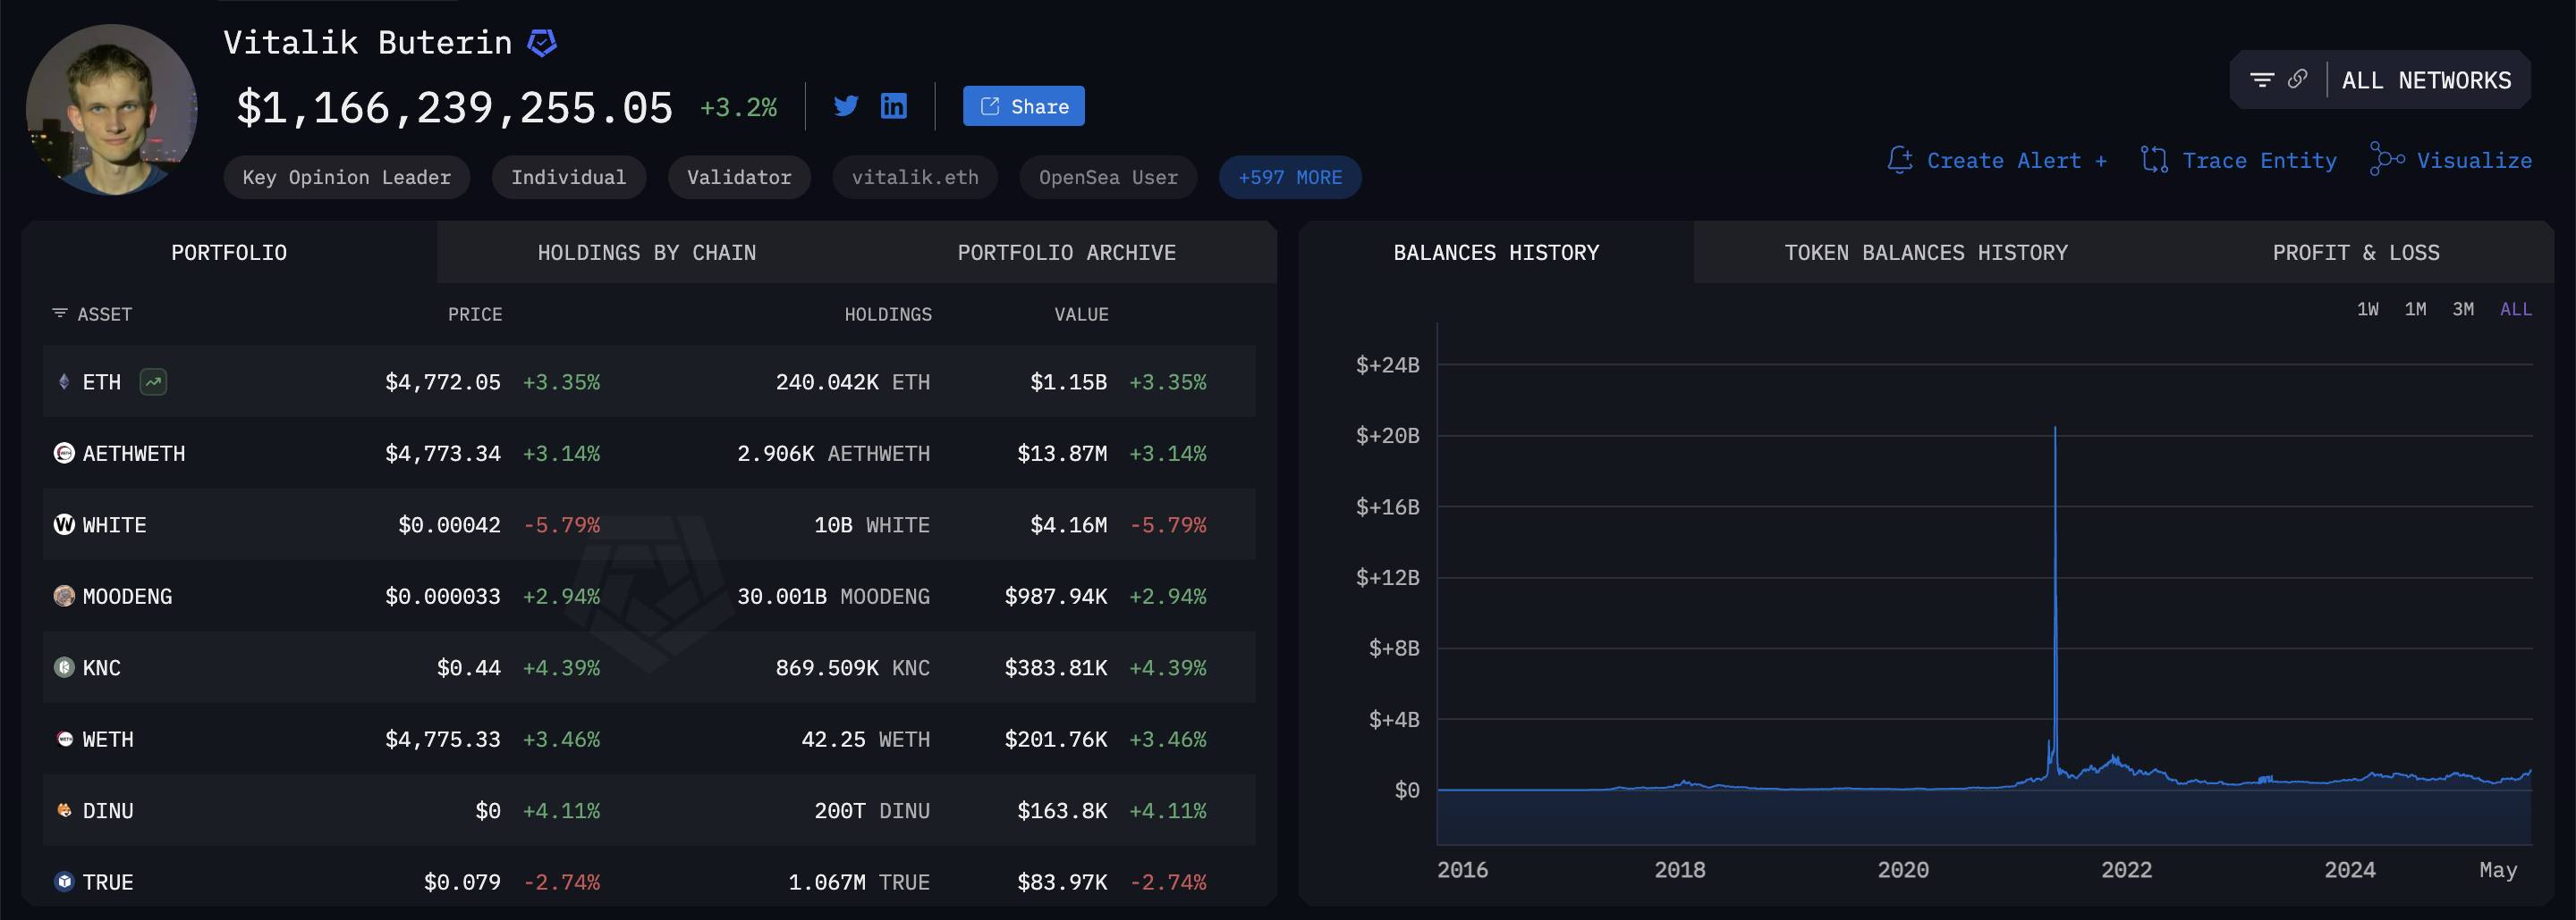Click the DINU token icon
2576x920 pixels.
point(65,810)
